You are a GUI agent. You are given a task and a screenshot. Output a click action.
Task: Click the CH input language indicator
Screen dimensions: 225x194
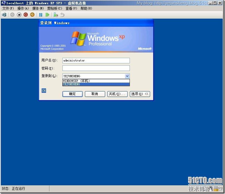44,91
